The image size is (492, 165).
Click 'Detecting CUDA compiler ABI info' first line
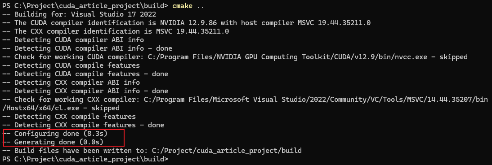click(73, 40)
